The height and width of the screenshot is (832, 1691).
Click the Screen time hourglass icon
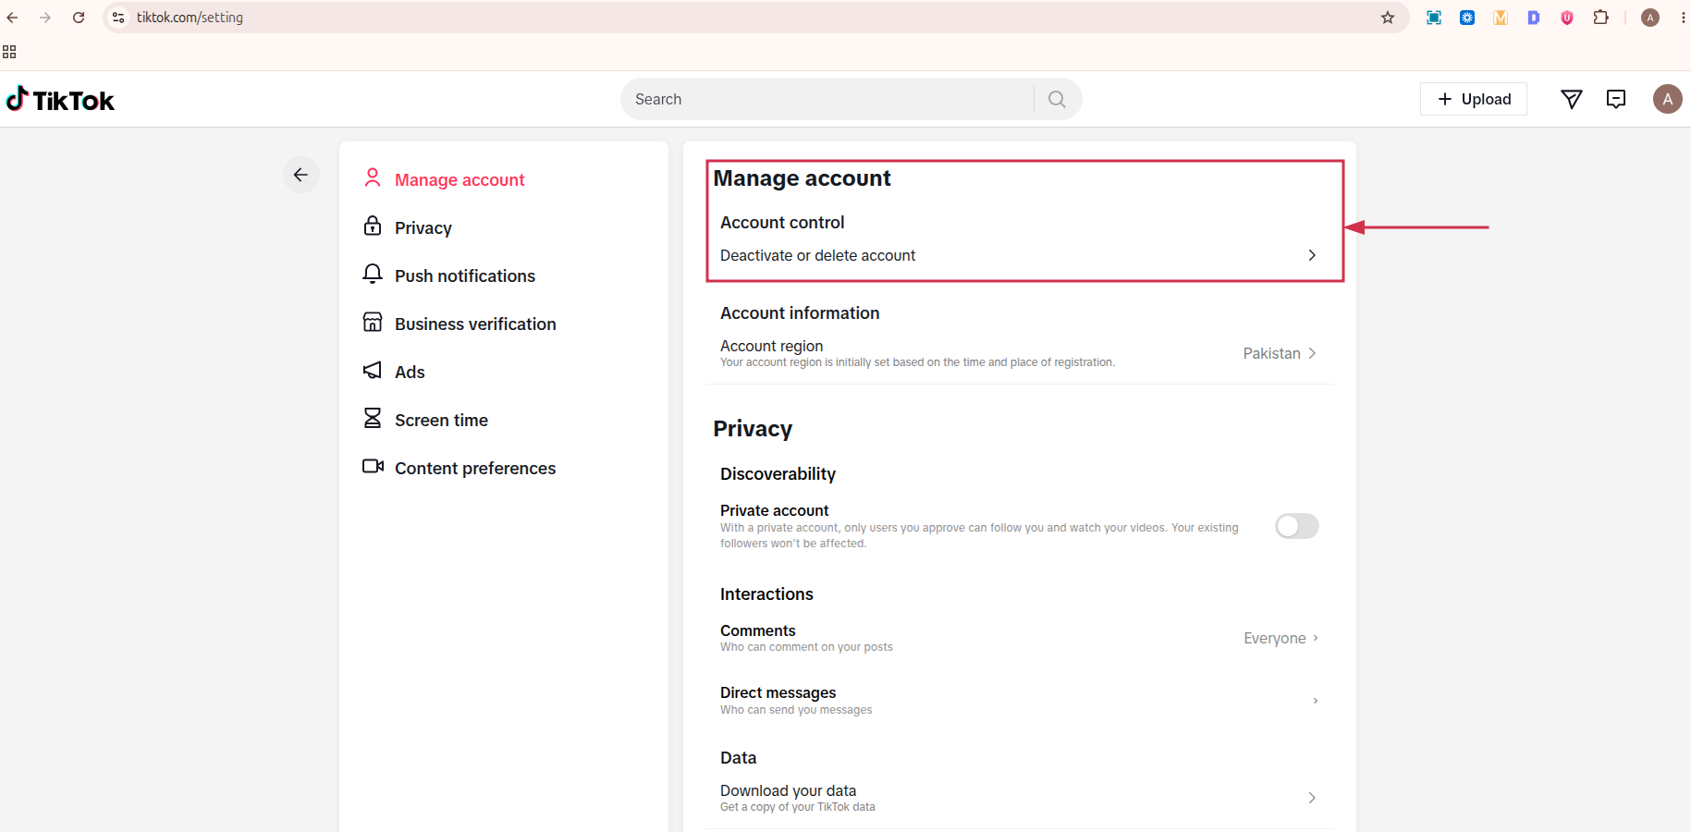point(373,418)
